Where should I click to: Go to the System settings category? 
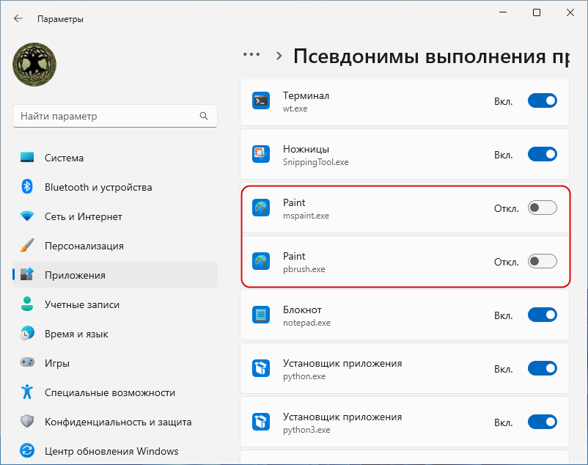[x=64, y=158]
